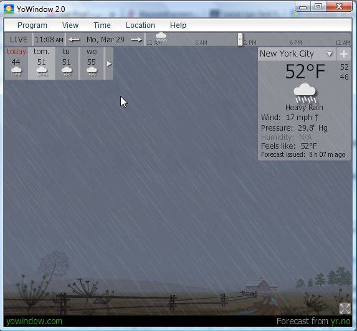The height and width of the screenshot is (331, 357).
Task: Click the high temperature 52 value
Action: point(345,67)
